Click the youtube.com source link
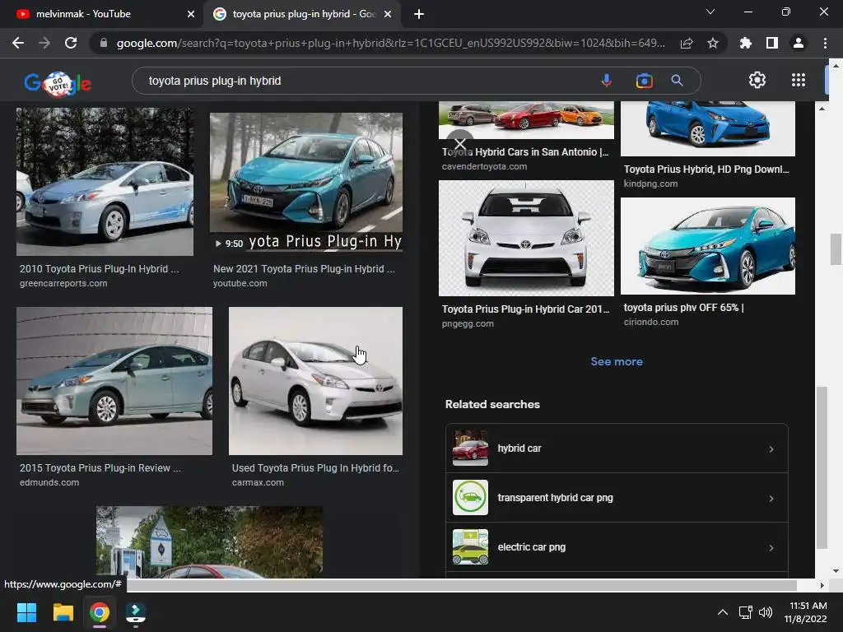 coord(240,283)
